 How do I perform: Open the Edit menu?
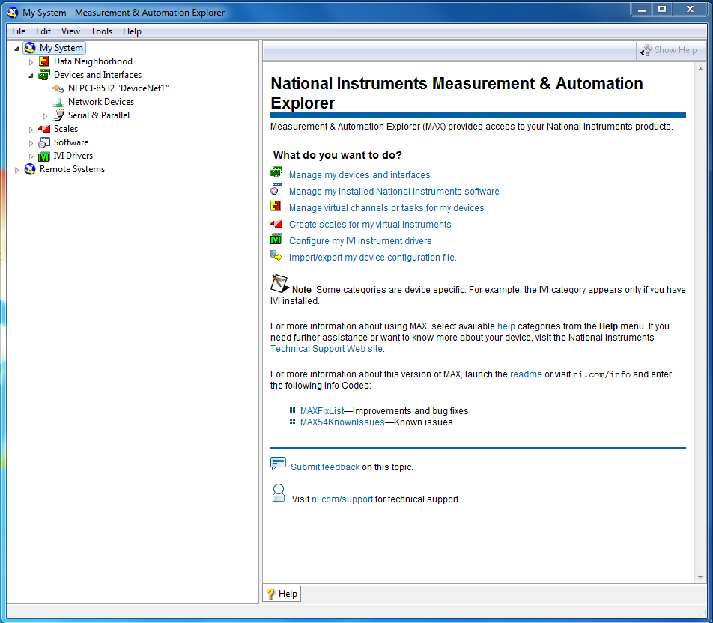point(43,31)
